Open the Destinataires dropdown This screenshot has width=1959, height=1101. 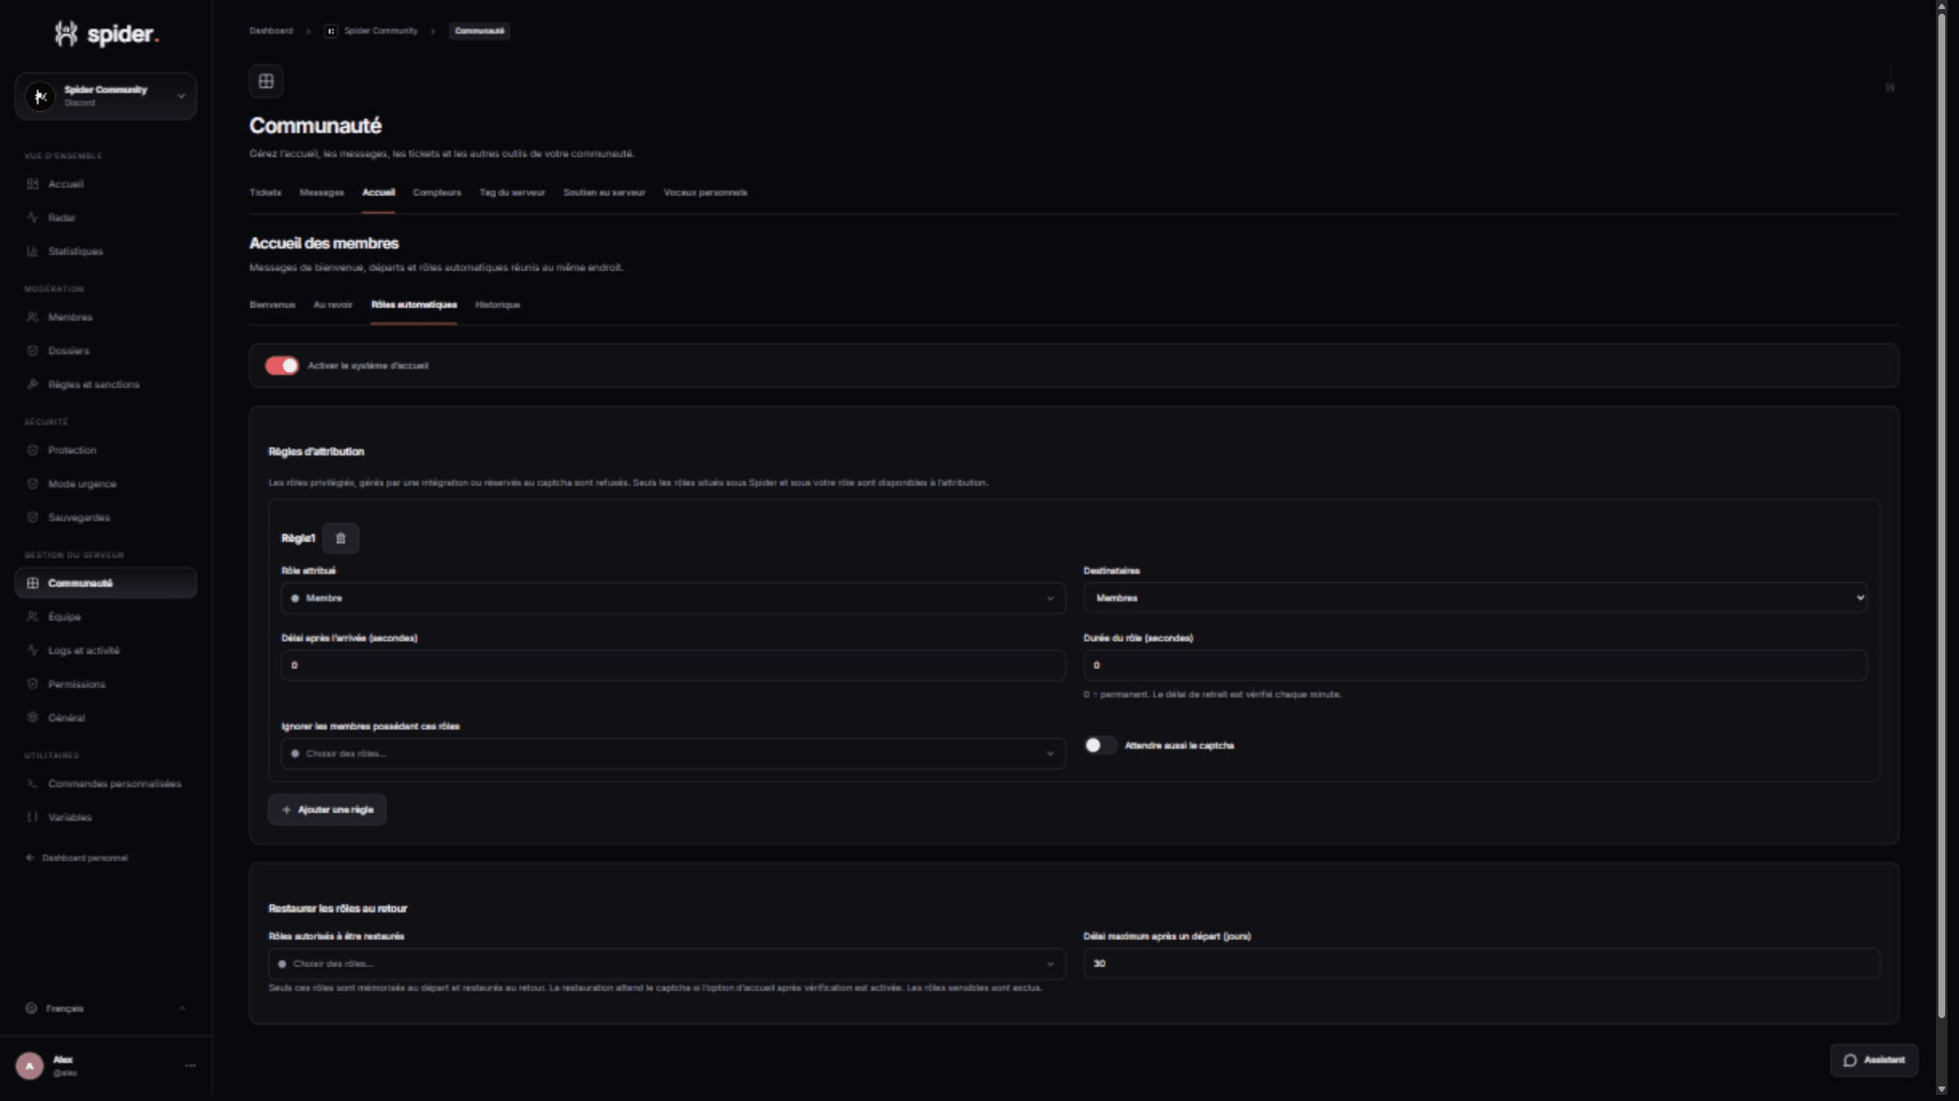tap(1475, 598)
